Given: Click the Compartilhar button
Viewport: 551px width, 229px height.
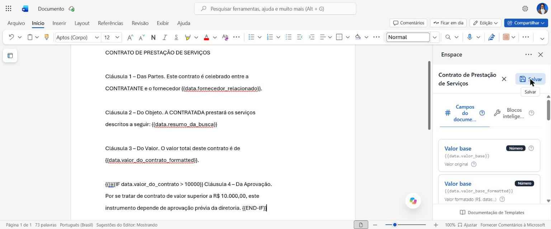Looking at the screenshot, I should click(x=526, y=23).
